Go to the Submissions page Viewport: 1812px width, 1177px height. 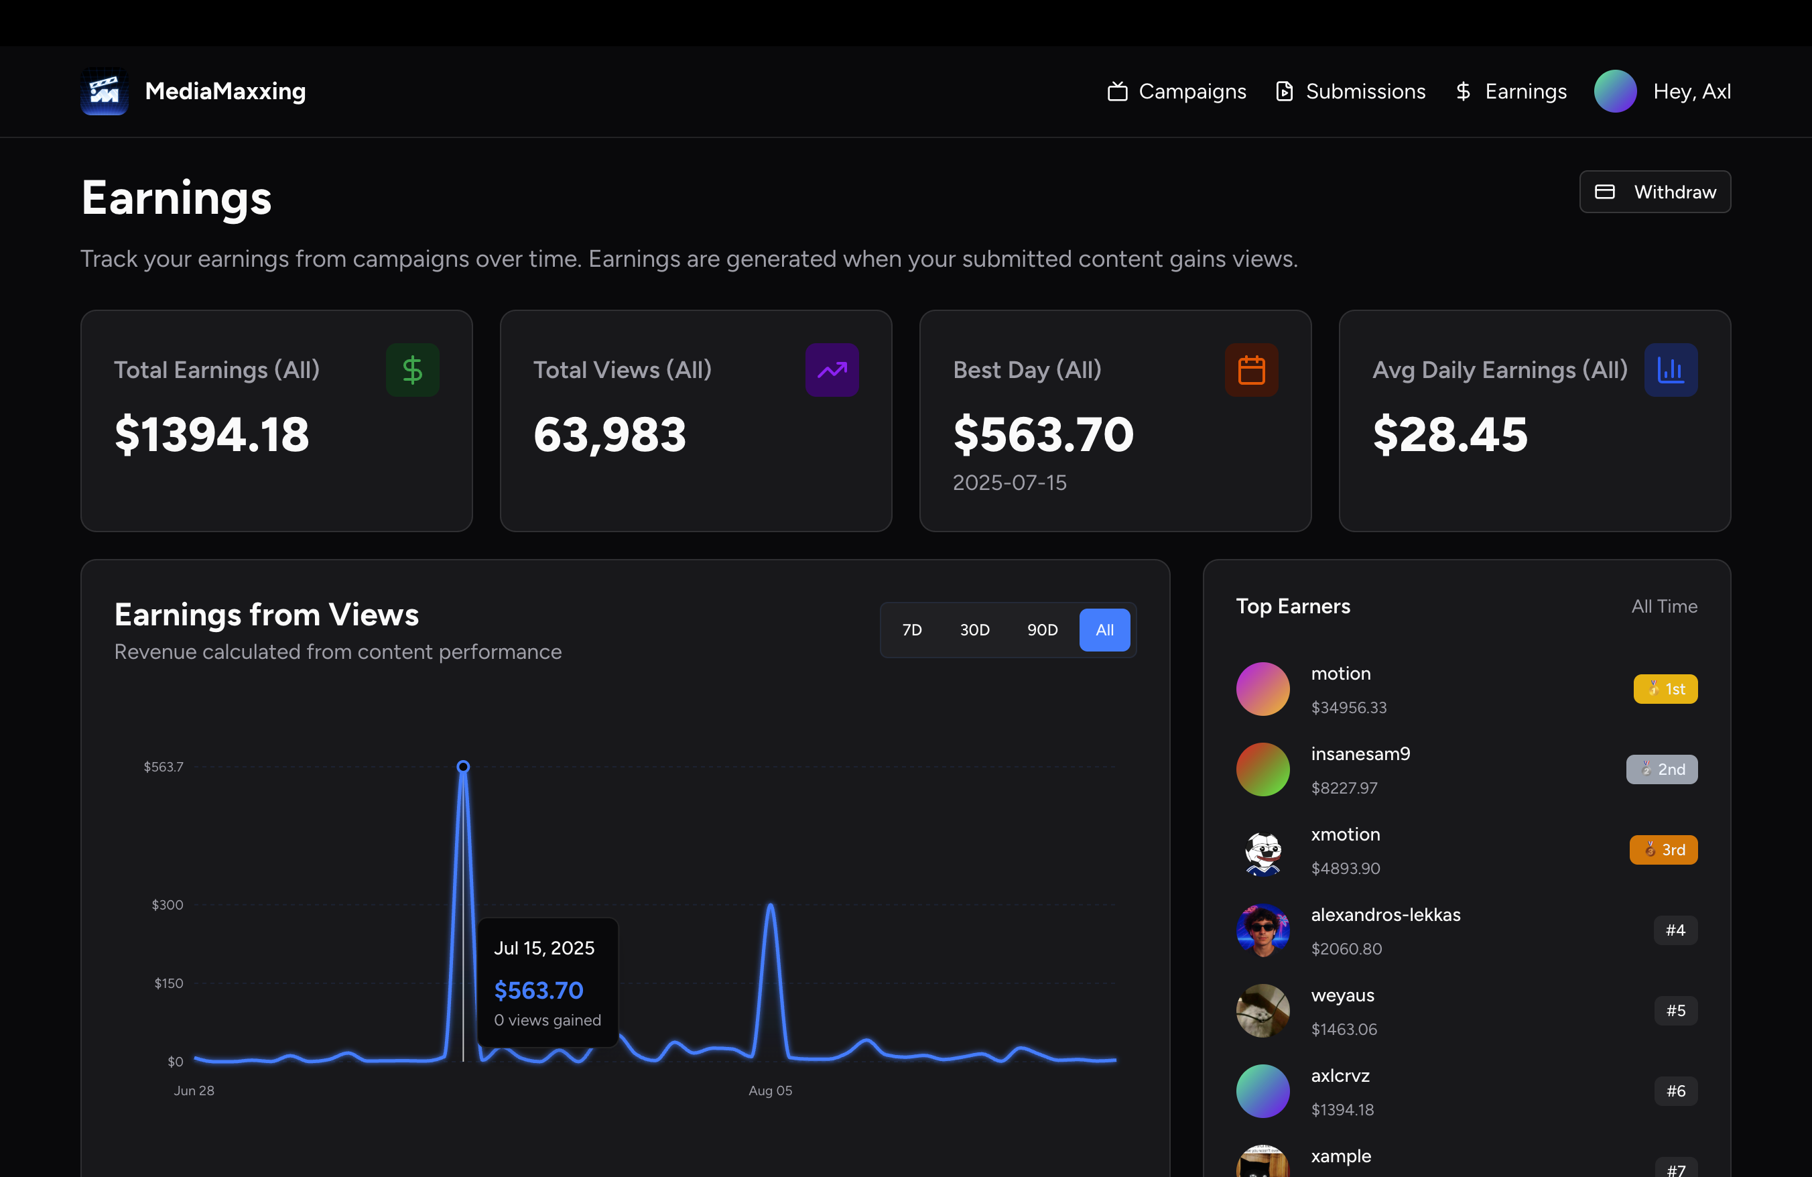[1364, 91]
